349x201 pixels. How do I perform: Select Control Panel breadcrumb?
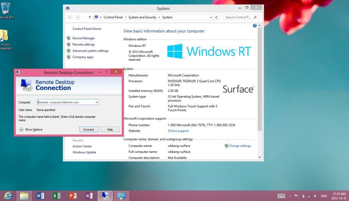113,17
